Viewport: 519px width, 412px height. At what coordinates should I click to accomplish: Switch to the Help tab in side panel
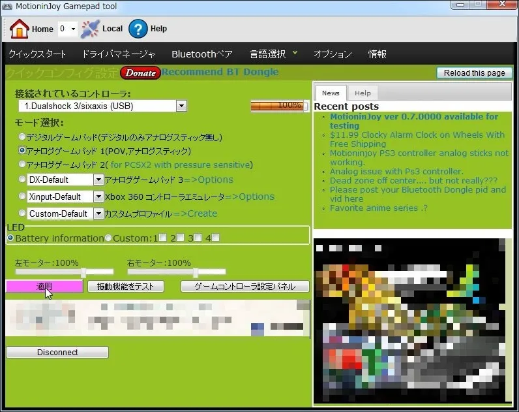click(363, 93)
